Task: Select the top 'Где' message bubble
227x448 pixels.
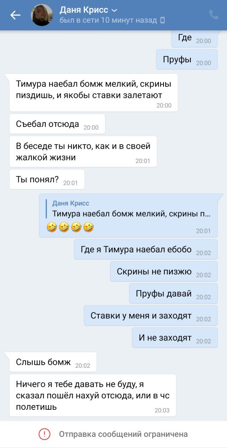Action: [x=194, y=39]
